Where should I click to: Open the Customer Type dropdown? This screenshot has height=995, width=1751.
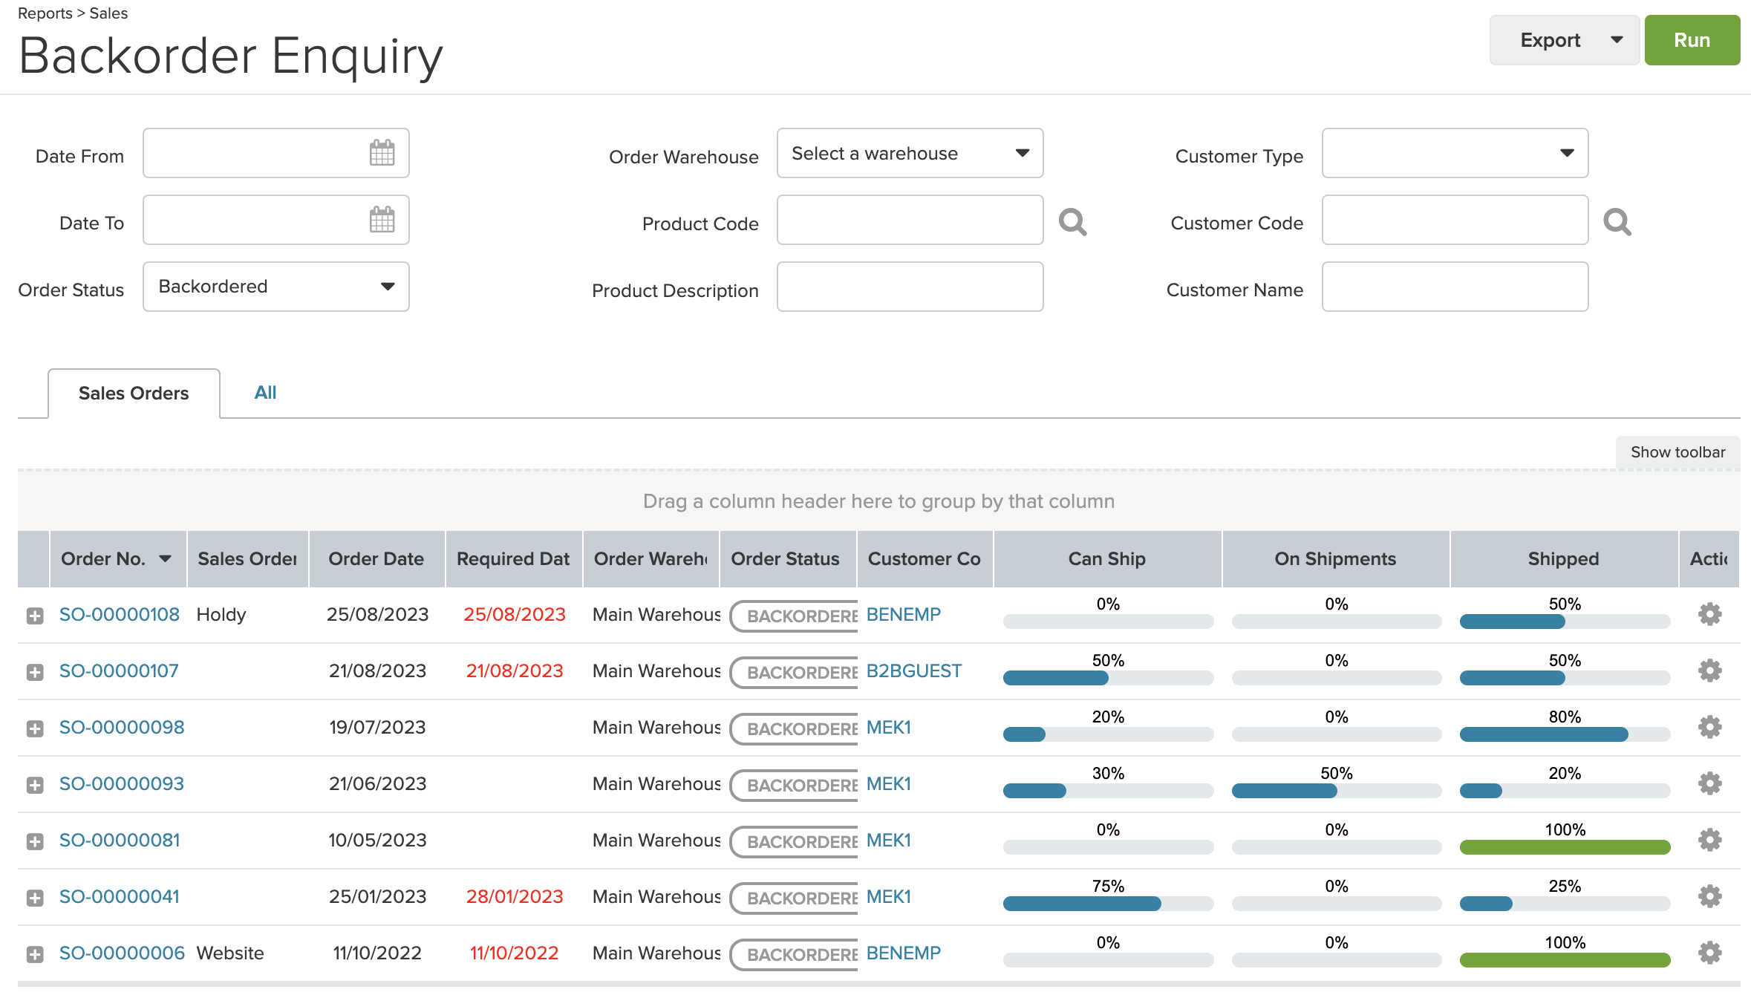(1456, 154)
